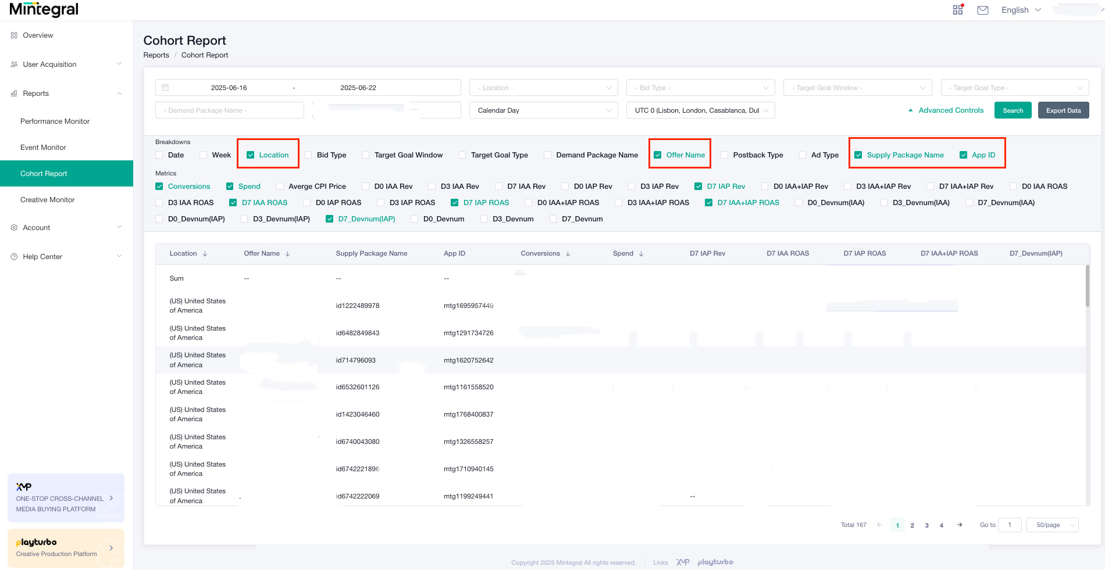
Task: Open the Bid Type filter dropdown
Action: pos(700,87)
